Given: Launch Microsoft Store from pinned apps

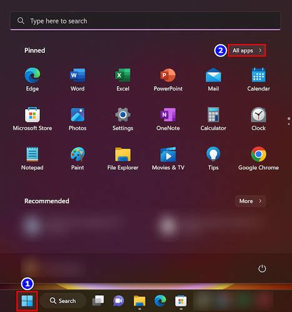Looking at the screenshot, I should coord(33,119).
